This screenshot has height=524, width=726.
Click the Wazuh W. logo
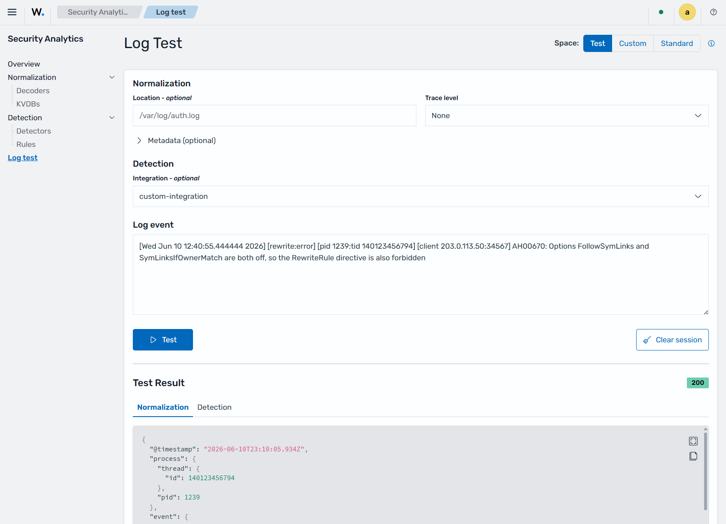coord(38,12)
